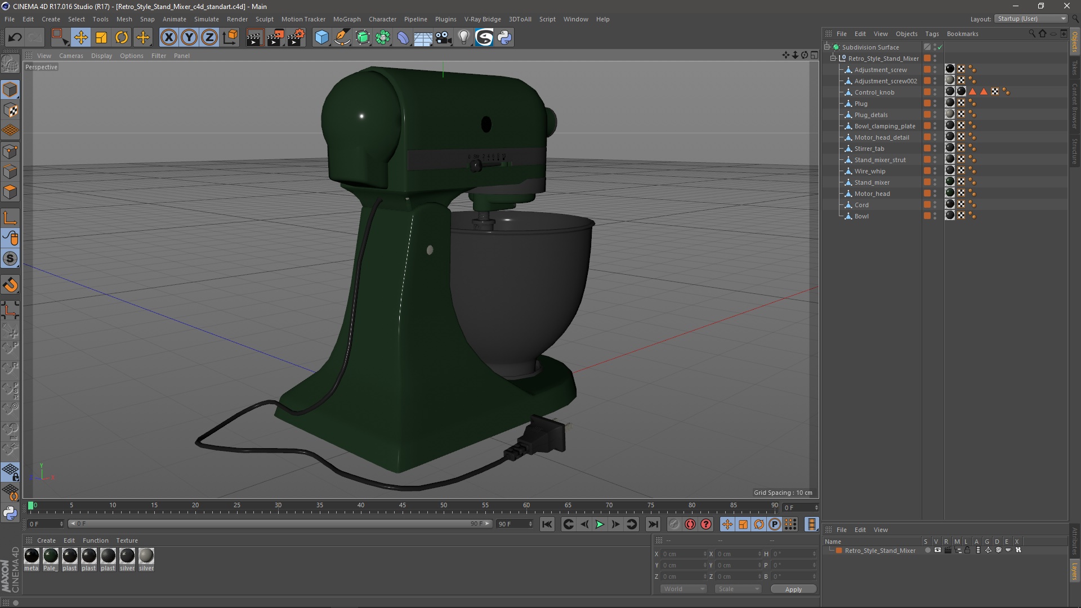Image resolution: width=1081 pixels, height=608 pixels.
Task: Step to next frame
Action: tap(616, 525)
